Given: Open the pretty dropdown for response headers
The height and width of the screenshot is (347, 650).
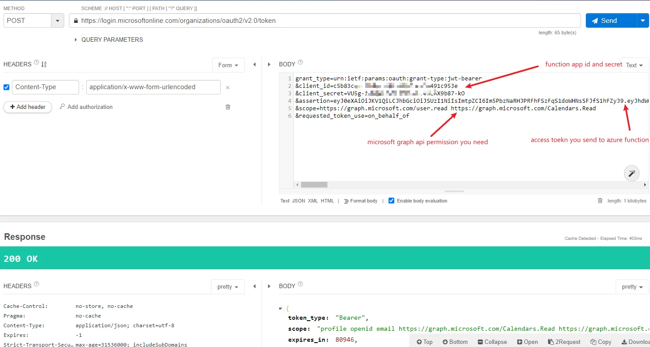Looking at the screenshot, I should pyautogui.click(x=228, y=287).
